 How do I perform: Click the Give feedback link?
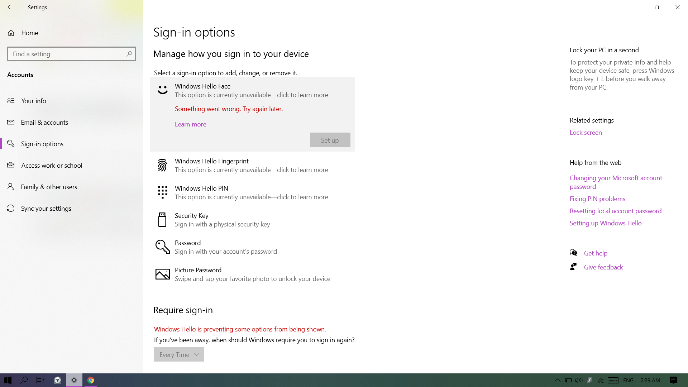coord(603,267)
